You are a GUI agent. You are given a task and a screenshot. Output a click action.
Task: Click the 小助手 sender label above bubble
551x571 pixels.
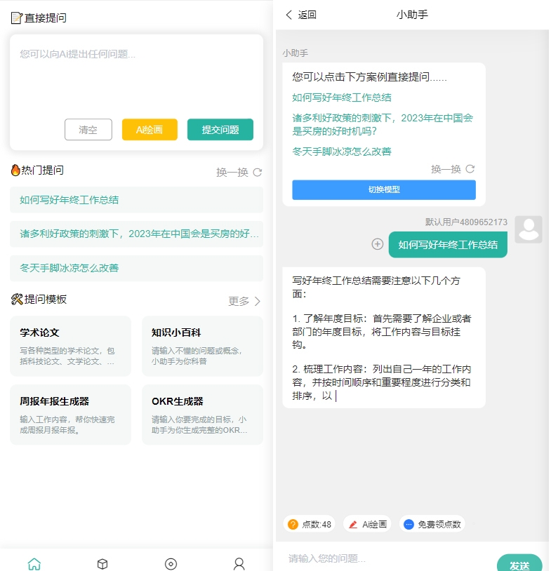296,53
